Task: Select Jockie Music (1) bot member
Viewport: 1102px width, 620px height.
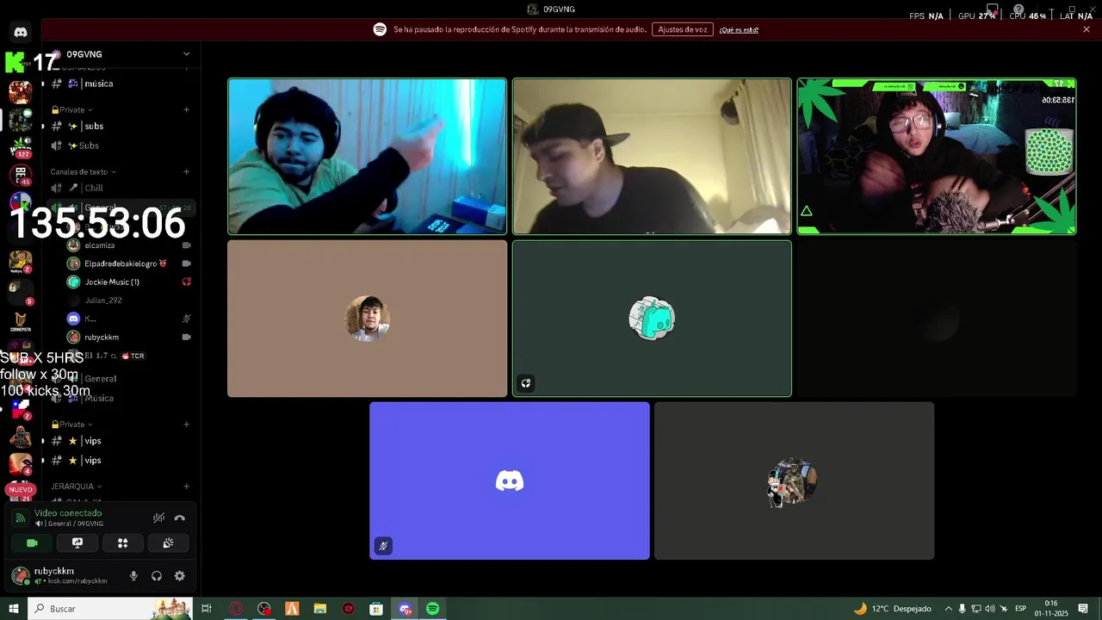Action: [129, 282]
